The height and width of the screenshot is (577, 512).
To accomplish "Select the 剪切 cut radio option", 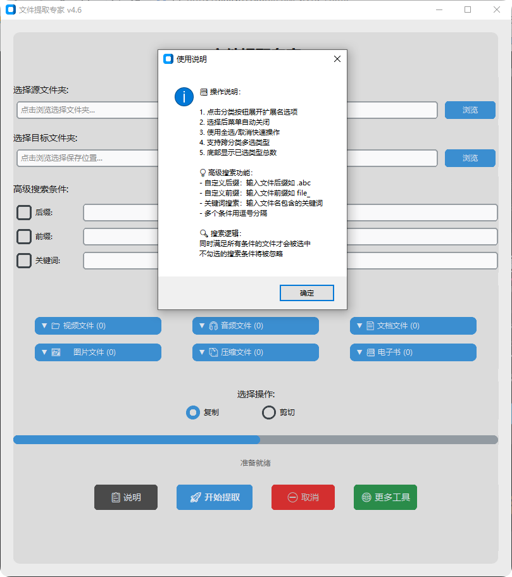I will point(269,413).
